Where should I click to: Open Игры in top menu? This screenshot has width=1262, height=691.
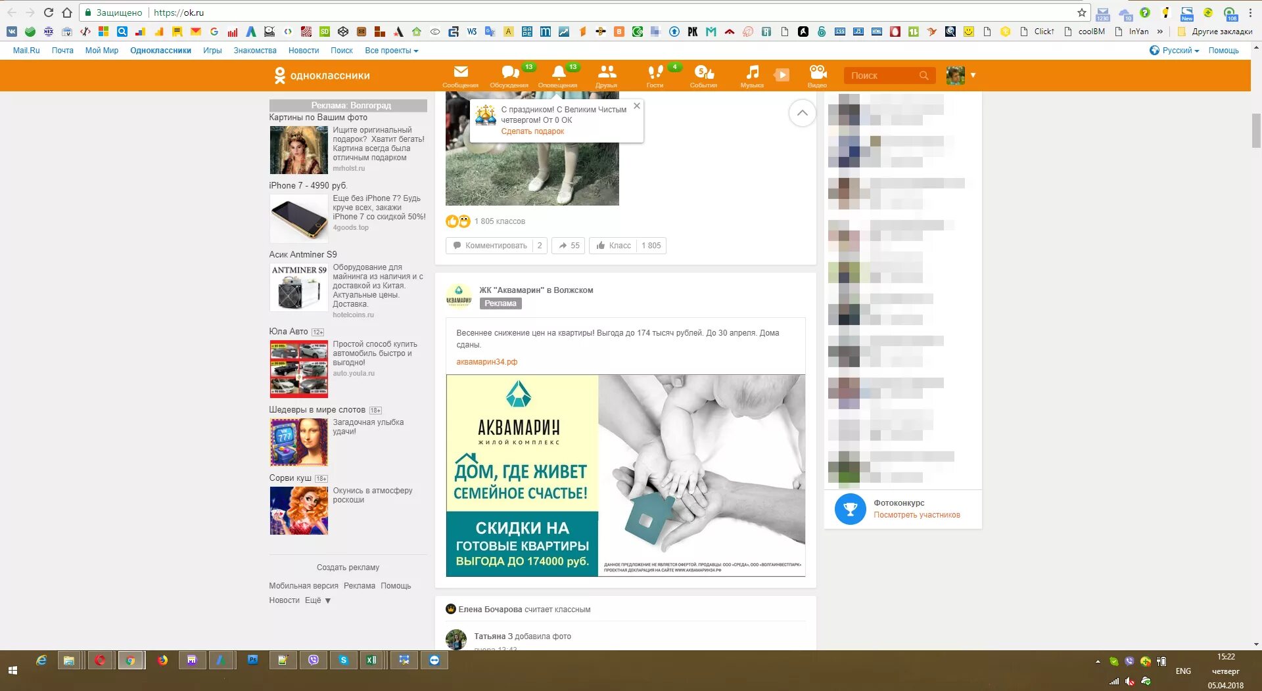212,51
